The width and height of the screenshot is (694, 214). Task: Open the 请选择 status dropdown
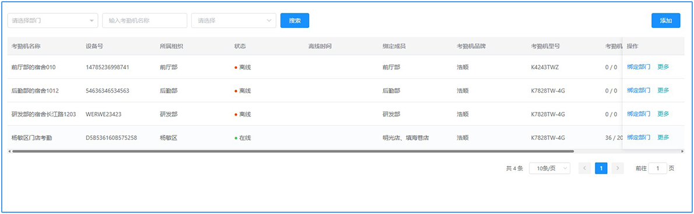(234, 20)
